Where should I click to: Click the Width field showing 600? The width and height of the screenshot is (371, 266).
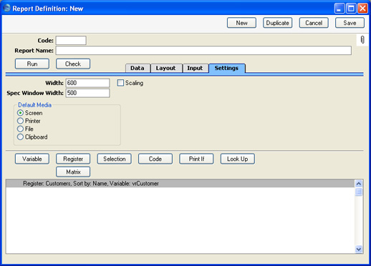[87, 83]
